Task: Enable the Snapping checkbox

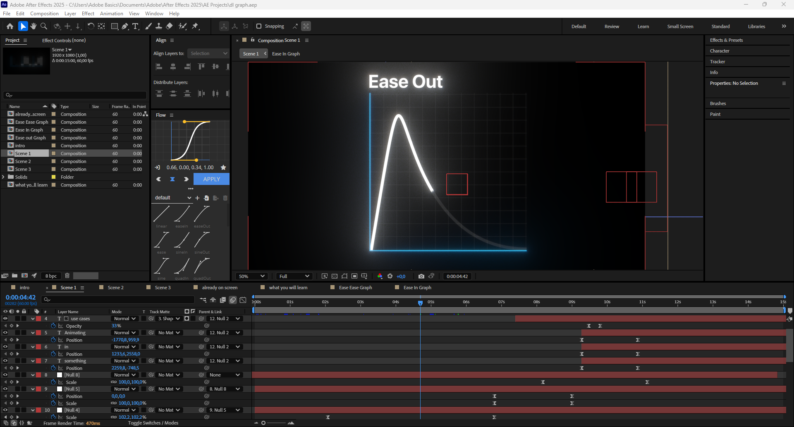Action: point(259,26)
